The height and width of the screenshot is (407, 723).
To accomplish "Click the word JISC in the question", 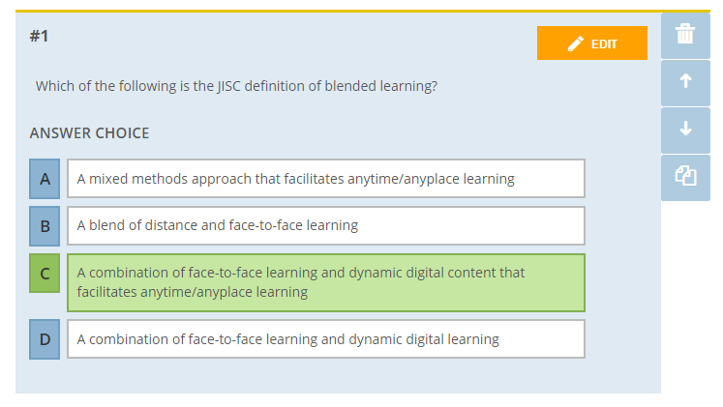I will click(229, 86).
